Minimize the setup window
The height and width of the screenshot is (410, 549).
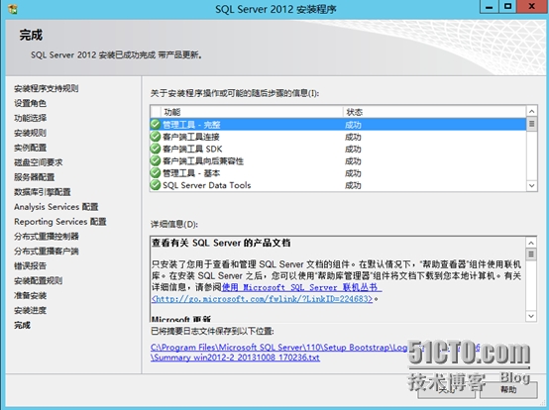490,7
